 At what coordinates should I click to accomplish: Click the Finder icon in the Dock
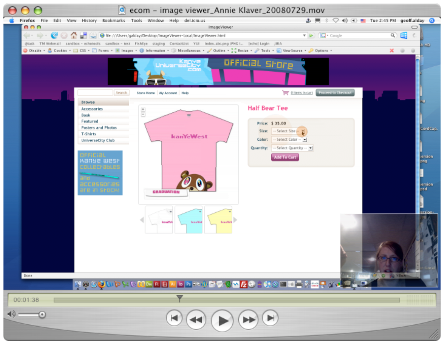[x=78, y=284]
